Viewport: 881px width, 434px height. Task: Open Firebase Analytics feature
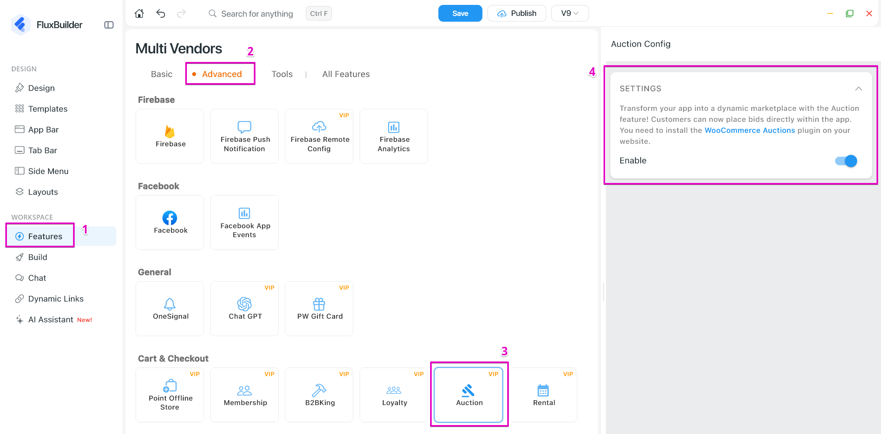tap(394, 136)
